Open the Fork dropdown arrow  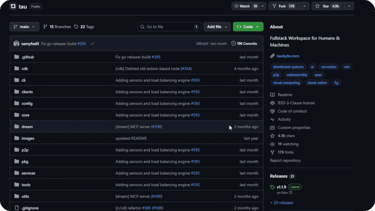coord(304,6)
